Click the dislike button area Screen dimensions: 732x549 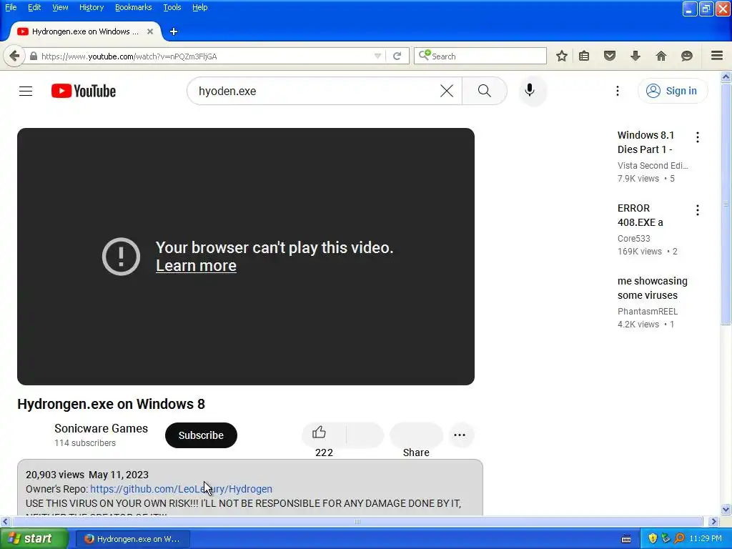coord(365,435)
